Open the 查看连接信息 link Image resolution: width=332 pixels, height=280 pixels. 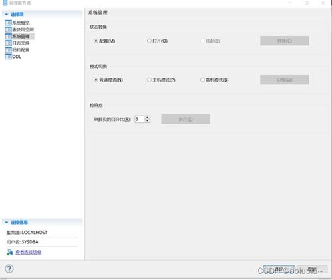pos(28,252)
